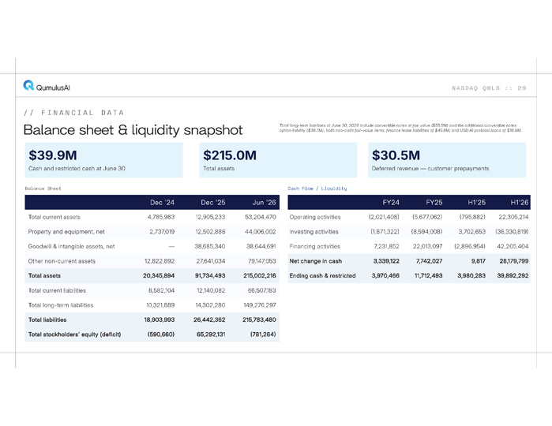The width and height of the screenshot is (552, 426).
Task: Click the ending cash value 3,970,466
Action: pyautogui.click(x=385, y=276)
